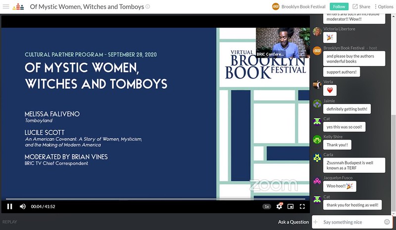Image resolution: width=396 pixels, height=230 pixels.
Task: Open event info icon beside title
Action: tap(148, 6)
